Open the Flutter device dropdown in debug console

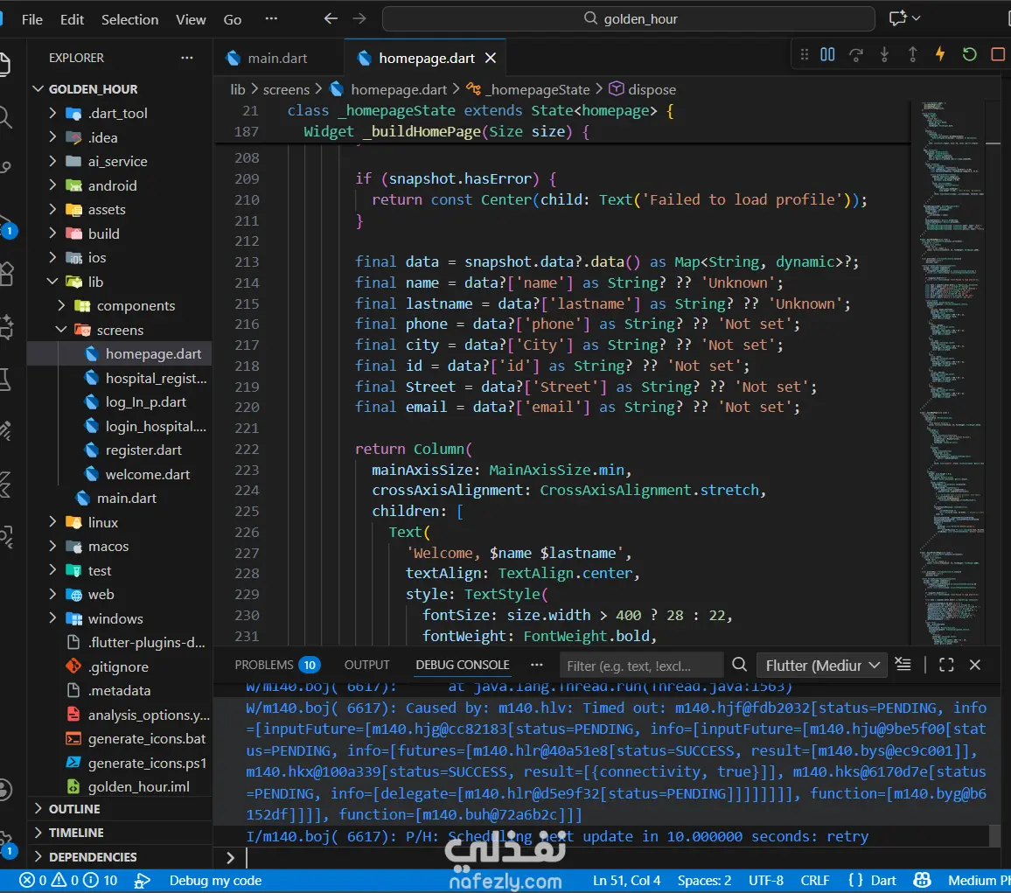click(x=821, y=665)
